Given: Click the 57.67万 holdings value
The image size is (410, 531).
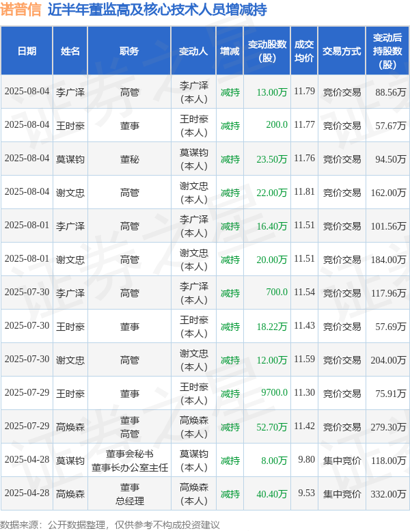Looking at the screenshot, I should pos(390,126).
